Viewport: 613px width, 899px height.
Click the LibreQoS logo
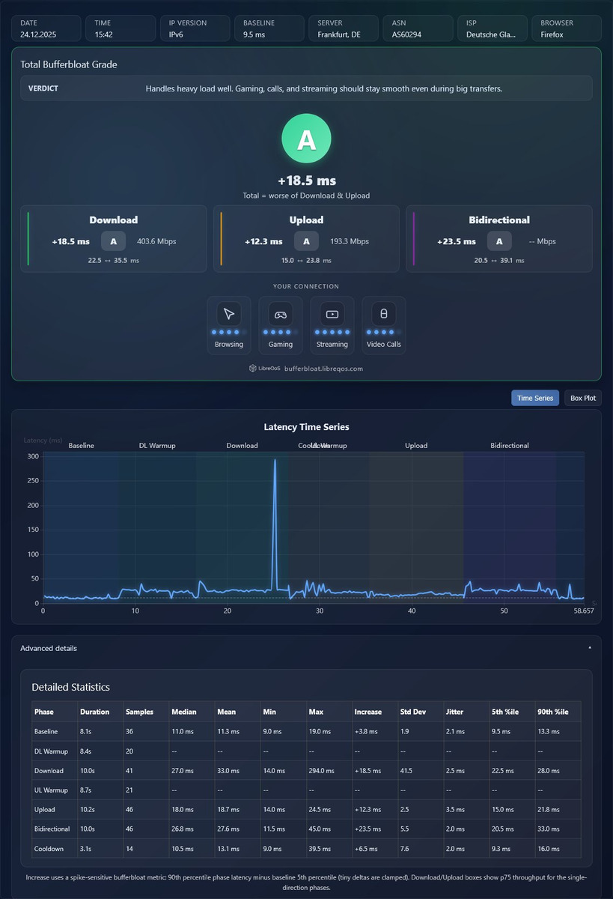click(264, 369)
